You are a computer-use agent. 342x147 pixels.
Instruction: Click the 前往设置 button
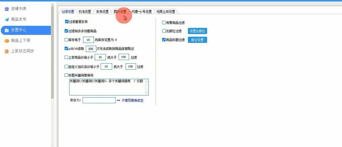tap(197, 40)
